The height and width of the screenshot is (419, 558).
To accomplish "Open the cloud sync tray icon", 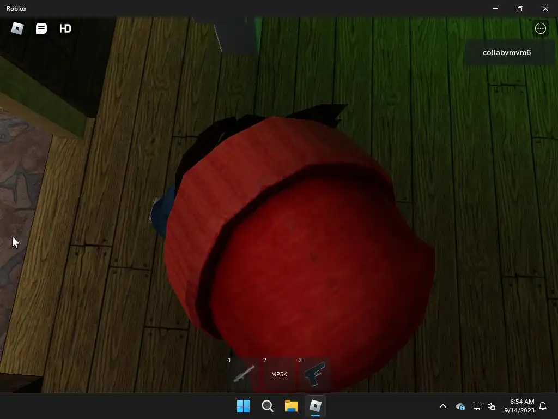I will point(460,406).
